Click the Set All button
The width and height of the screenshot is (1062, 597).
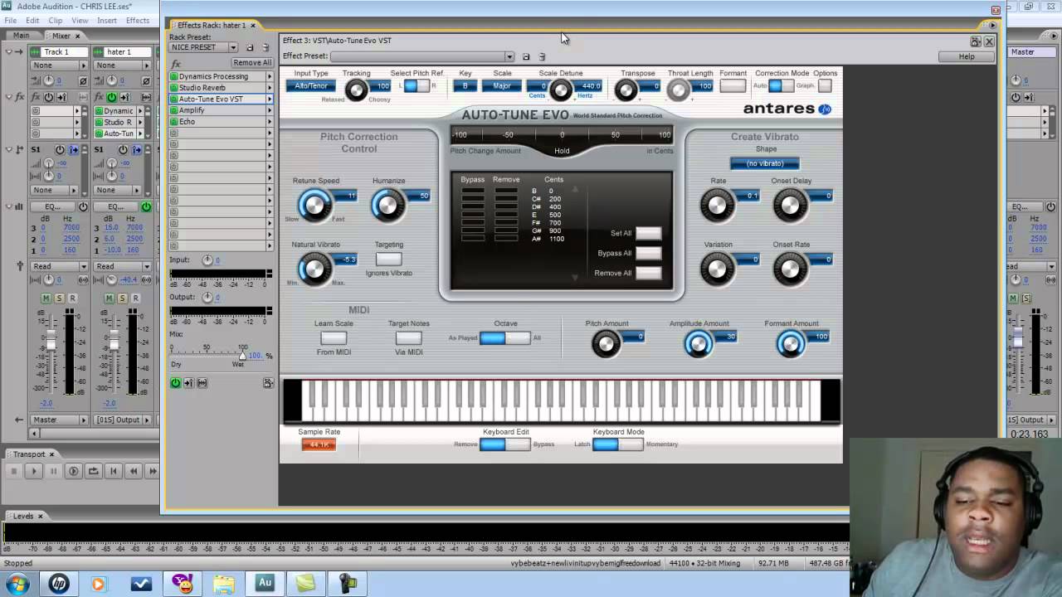point(649,233)
